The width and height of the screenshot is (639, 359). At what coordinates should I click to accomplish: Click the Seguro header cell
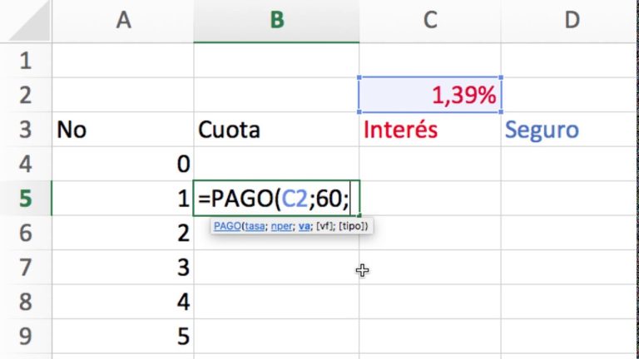coord(570,130)
